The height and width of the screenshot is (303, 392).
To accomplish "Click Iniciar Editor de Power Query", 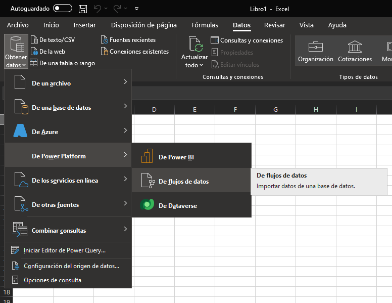I will click(68, 250).
